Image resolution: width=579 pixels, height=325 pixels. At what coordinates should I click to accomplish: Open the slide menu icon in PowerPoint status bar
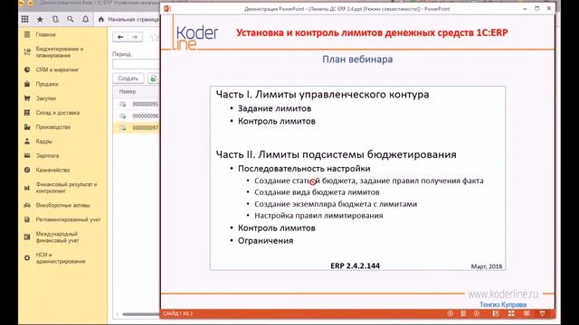tap(463, 313)
